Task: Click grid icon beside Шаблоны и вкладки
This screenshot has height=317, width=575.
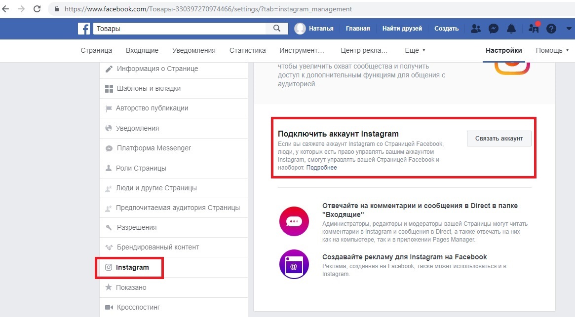Action: coord(109,88)
